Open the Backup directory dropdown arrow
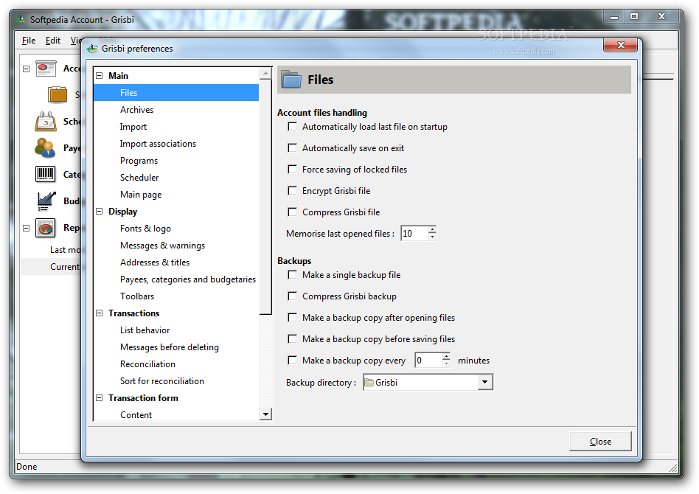This screenshot has height=494, width=699. click(484, 382)
